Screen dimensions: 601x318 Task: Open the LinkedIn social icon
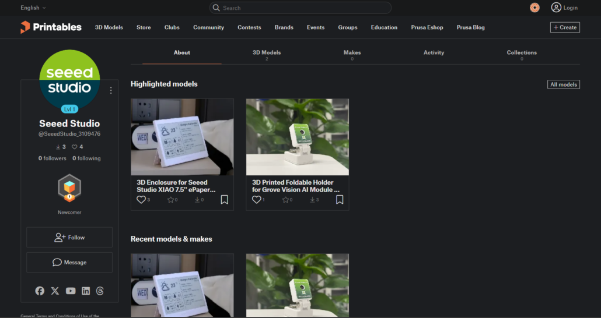[x=86, y=291]
